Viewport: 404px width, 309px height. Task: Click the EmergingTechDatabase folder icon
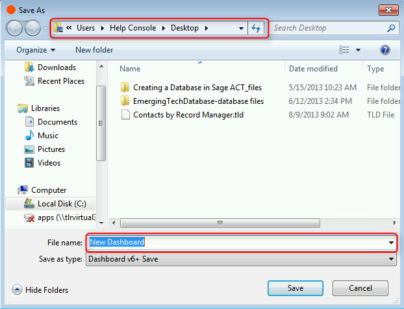pyautogui.click(x=125, y=101)
